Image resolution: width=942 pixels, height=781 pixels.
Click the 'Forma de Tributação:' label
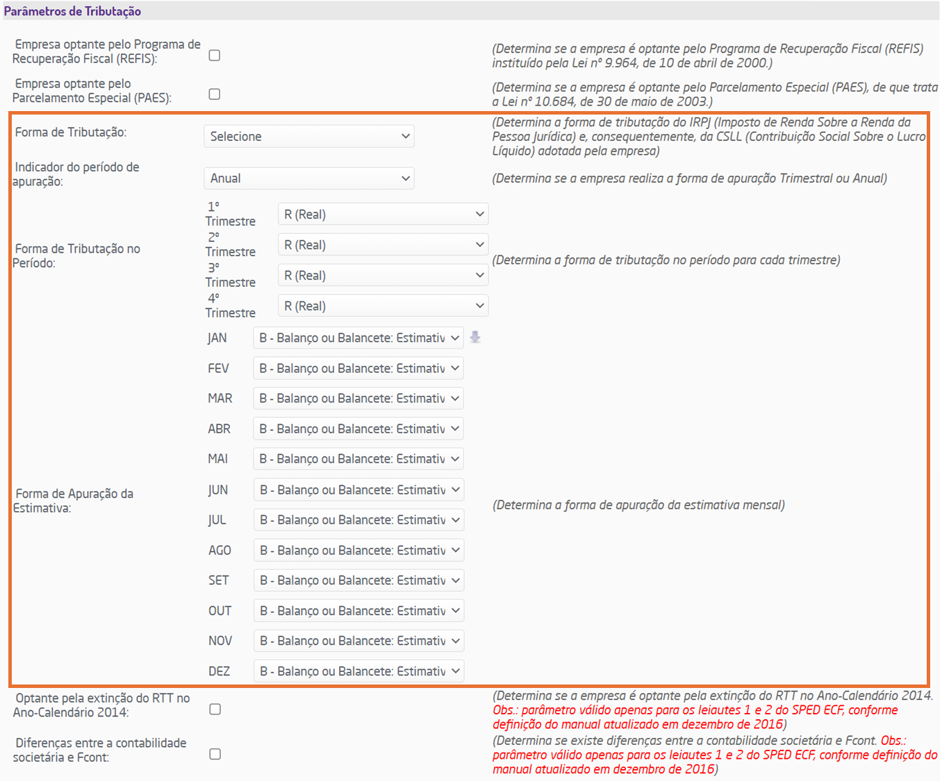(x=71, y=132)
